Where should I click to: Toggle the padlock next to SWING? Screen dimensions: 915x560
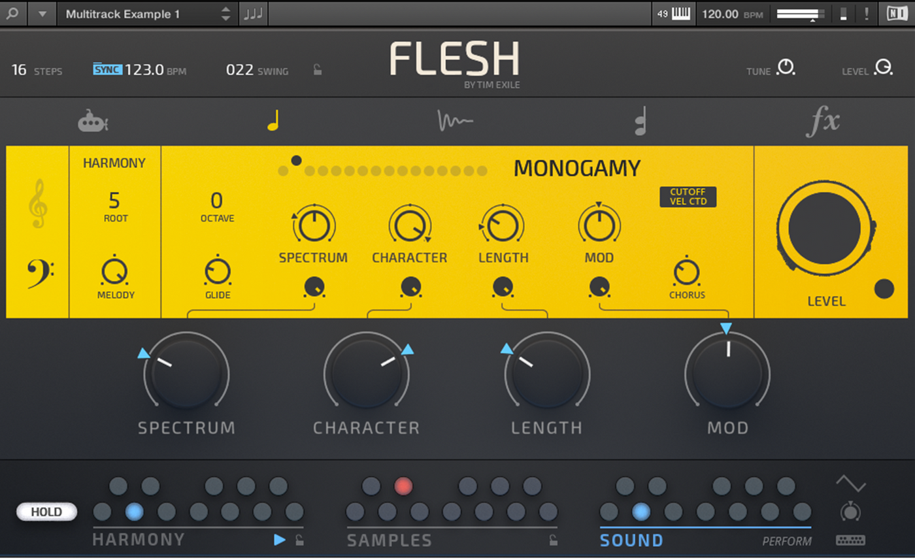coord(317,70)
